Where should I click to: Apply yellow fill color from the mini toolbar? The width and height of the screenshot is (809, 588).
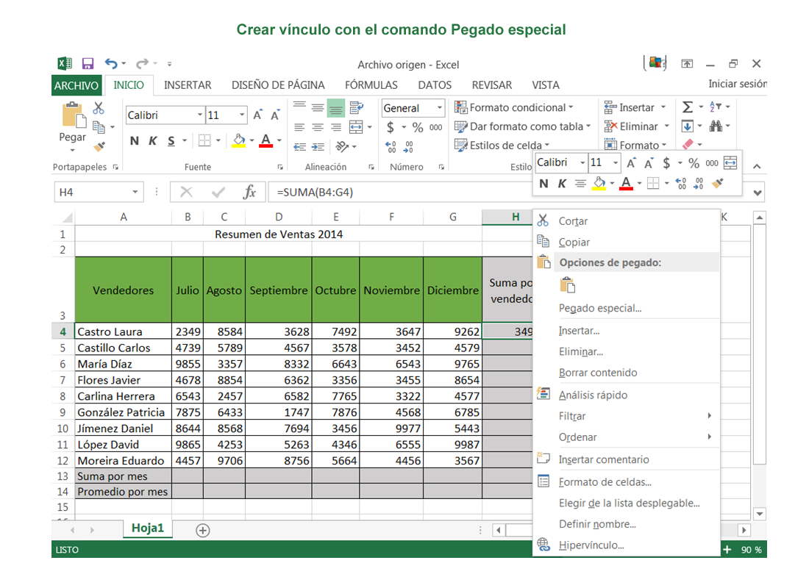[x=599, y=184]
